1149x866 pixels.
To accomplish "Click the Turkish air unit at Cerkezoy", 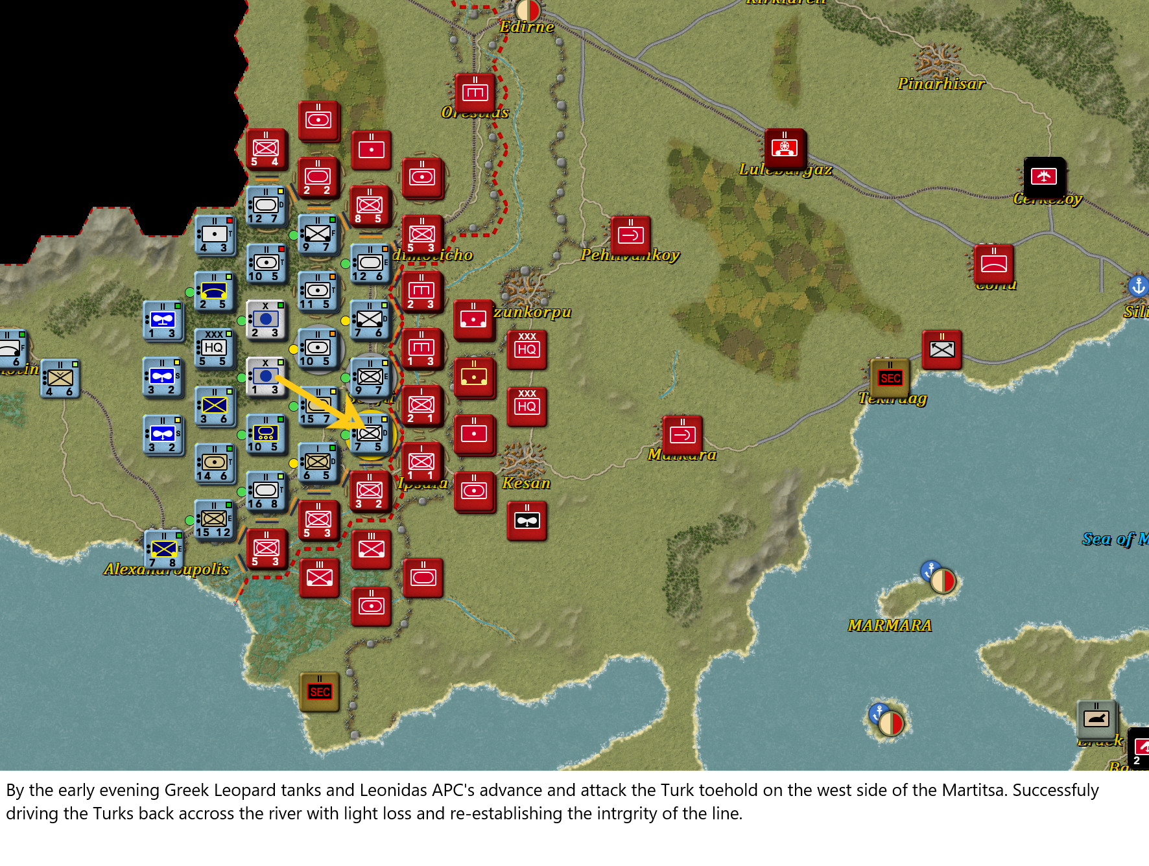I will 1044,177.
